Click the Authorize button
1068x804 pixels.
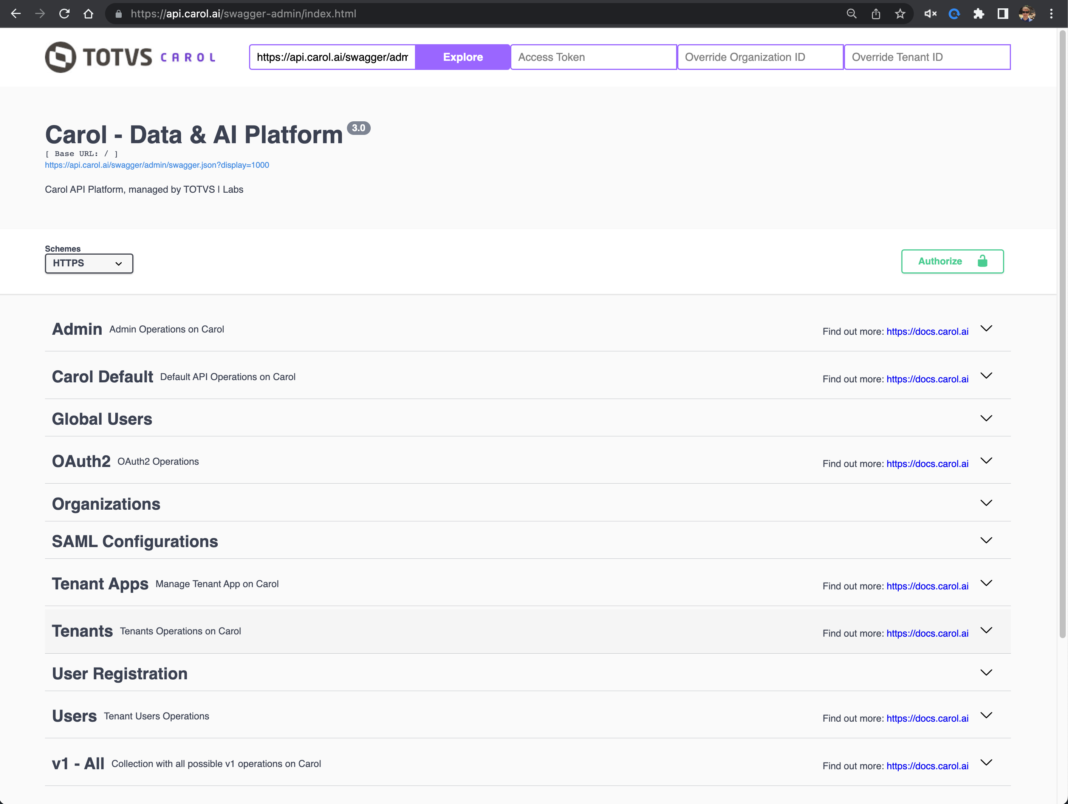point(952,261)
